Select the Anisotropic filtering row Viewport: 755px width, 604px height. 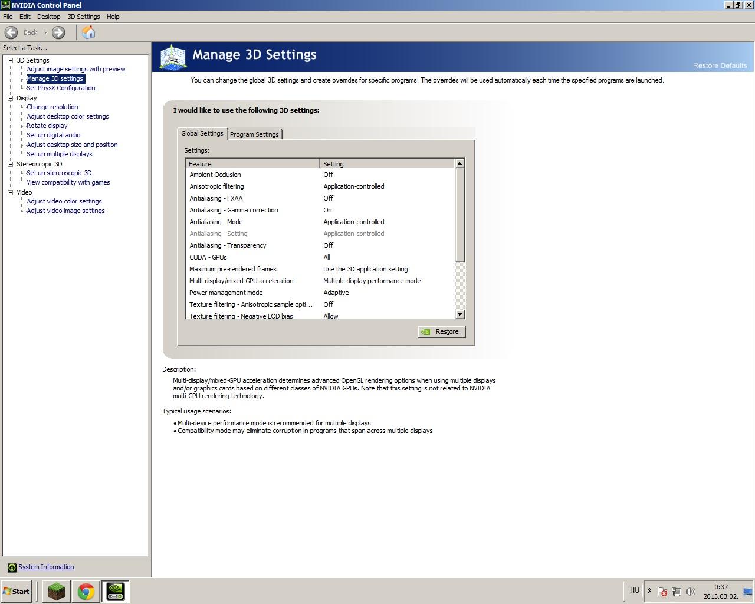tap(320, 186)
